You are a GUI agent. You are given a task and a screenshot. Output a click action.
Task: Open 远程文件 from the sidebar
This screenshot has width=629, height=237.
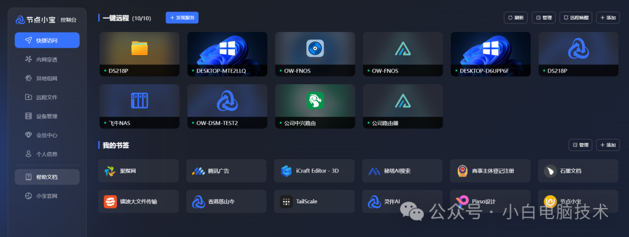[47, 97]
